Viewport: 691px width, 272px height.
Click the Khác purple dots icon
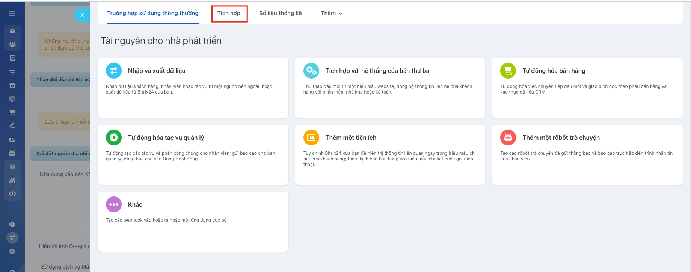click(x=114, y=204)
